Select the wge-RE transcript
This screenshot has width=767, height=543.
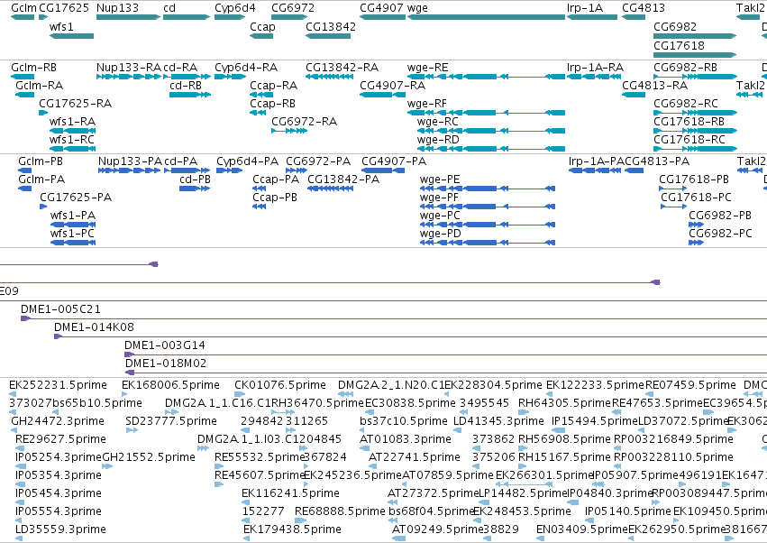point(486,77)
